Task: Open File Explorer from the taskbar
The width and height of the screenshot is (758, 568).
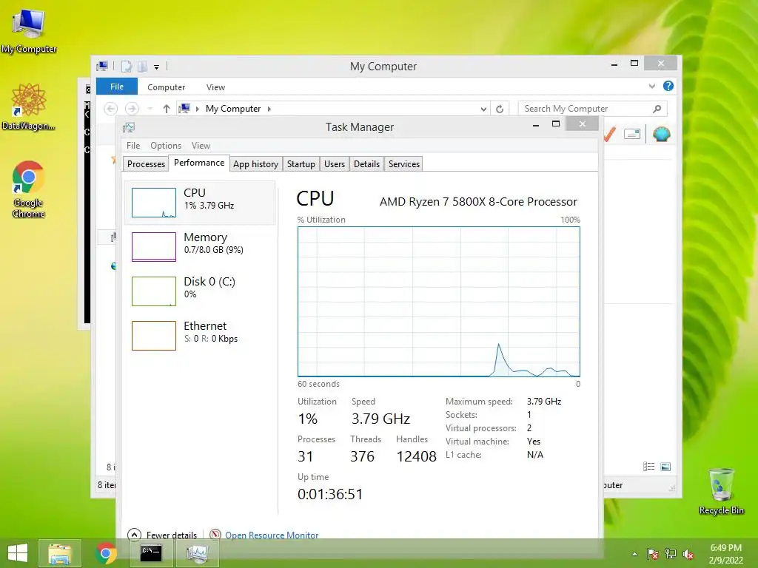Action: coord(59,553)
